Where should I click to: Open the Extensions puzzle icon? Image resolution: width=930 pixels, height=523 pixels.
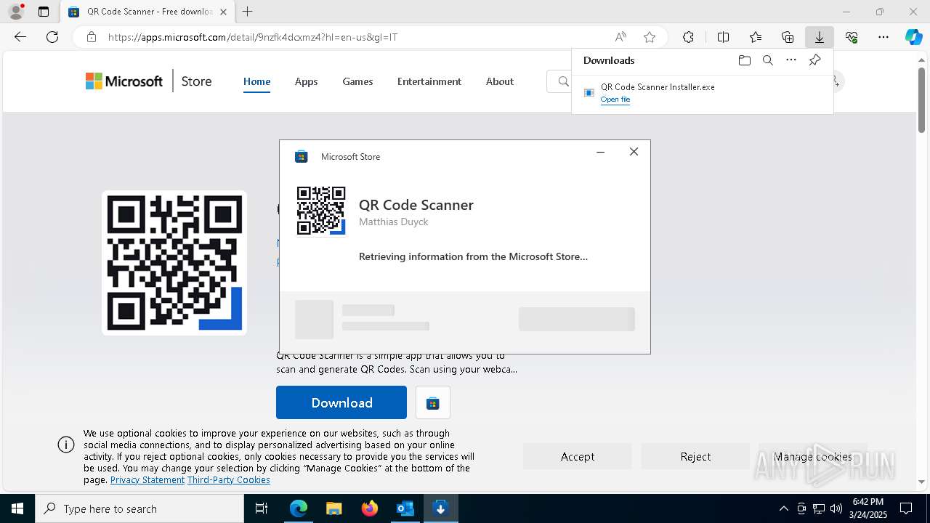click(x=688, y=37)
